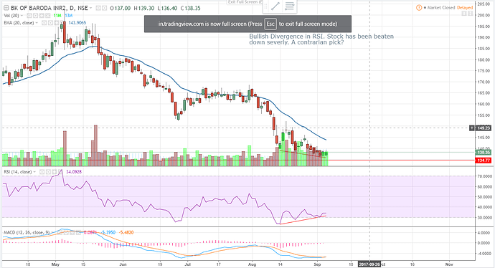Click the 30.0000 level on RSI scale

point(484,218)
